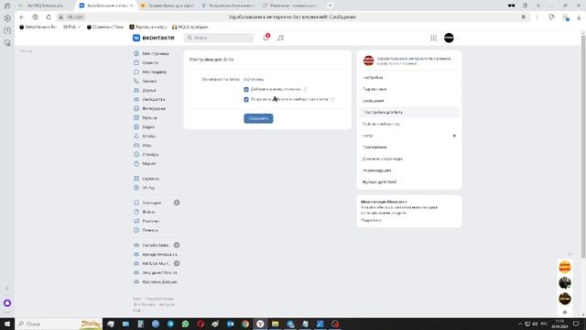This screenshot has height=330, width=586.
Task: Open Messages item in community menu
Action: [409, 101]
